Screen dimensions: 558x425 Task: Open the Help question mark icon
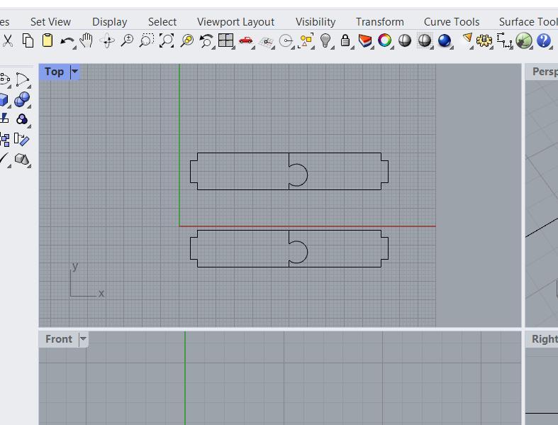(x=544, y=40)
